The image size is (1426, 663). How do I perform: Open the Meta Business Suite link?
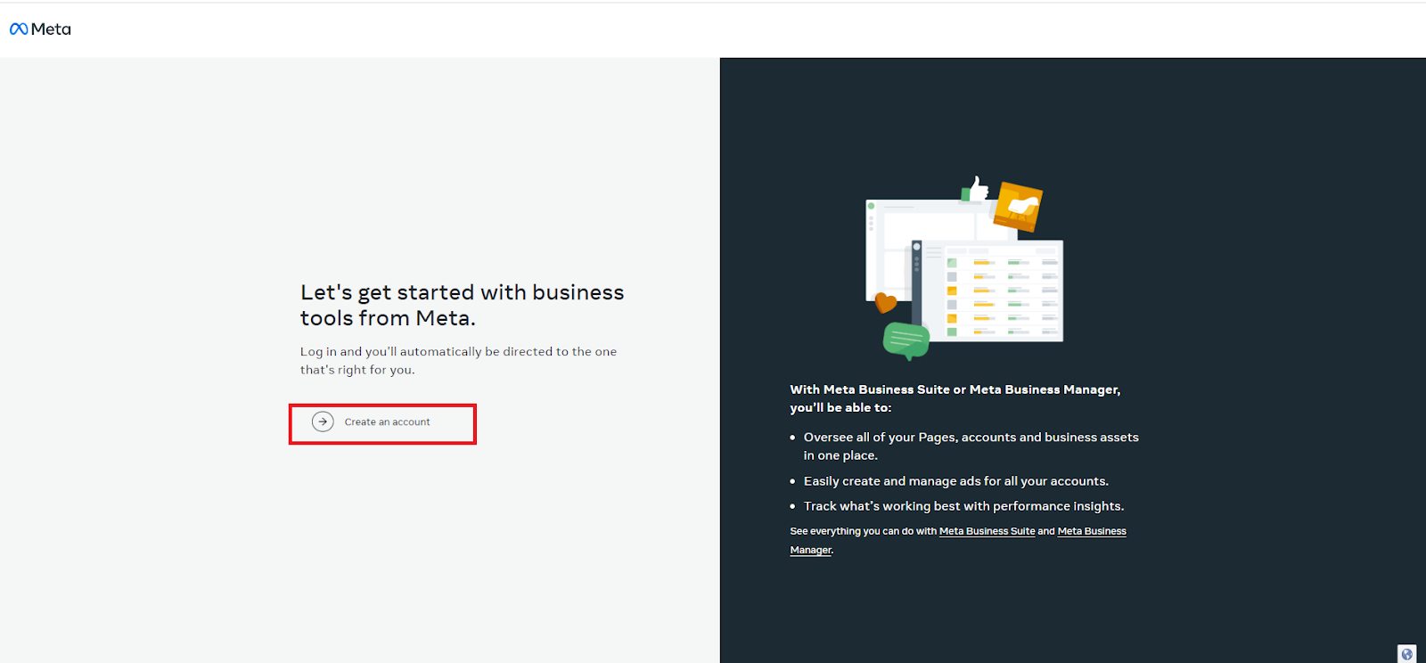click(987, 531)
